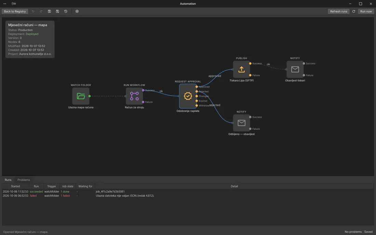Viewport: 376px width, 235px height.
Task: Click the Run now button
Action: pyautogui.click(x=366, y=11)
